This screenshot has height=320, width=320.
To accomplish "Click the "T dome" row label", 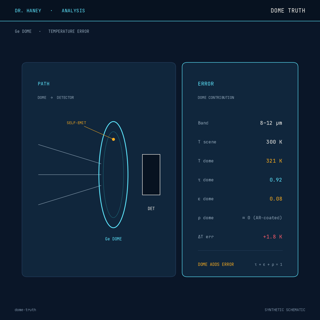I will [206, 161].
